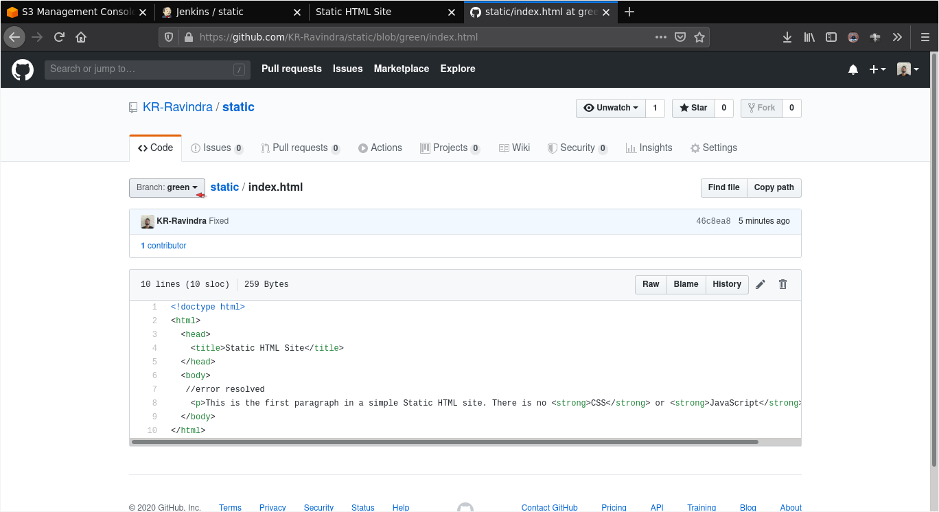Open Marketplace in top navigation
The width and height of the screenshot is (939, 512).
tap(402, 69)
